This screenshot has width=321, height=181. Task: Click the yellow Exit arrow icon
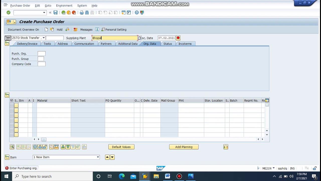click(x=69, y=13)
